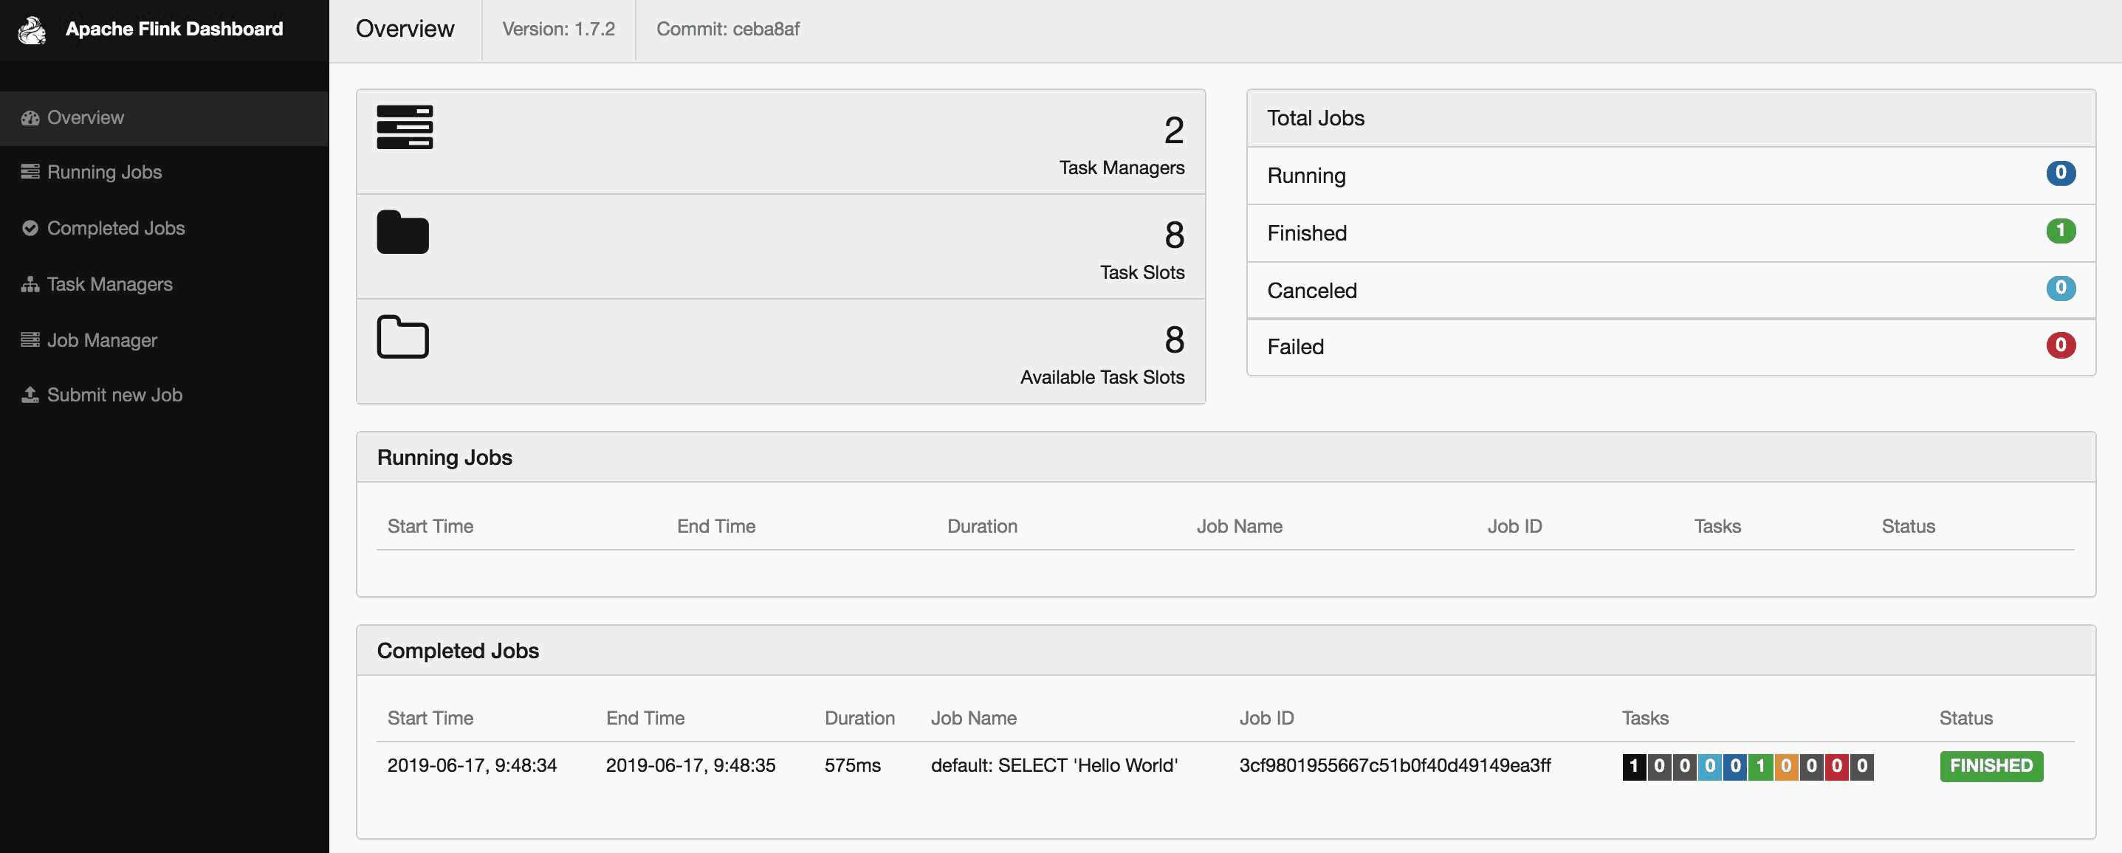Image resolution: width=2122 pixels, height=853 pixels.
Task: Click the Finished row in Total Jobs
Action: (x=1671, y=233)
